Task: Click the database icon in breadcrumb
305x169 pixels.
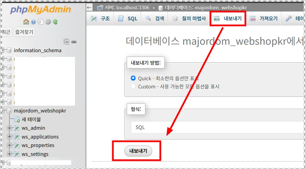Action: [161, 8]
